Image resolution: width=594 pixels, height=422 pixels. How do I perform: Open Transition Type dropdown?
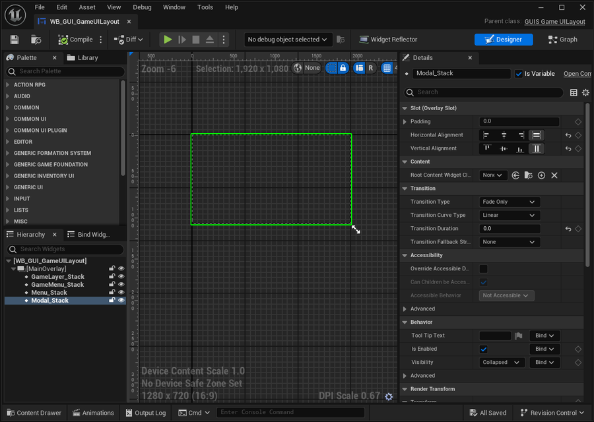point(510,202)
